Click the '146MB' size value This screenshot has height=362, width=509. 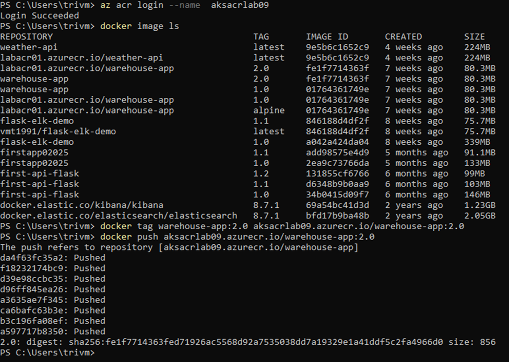point(477,195)
